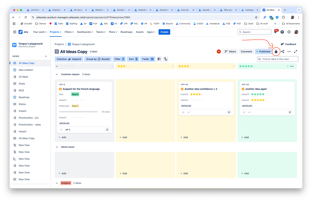Upvote the ATP-64 idea card
312x201 pixels.
(x=183, y=112)
